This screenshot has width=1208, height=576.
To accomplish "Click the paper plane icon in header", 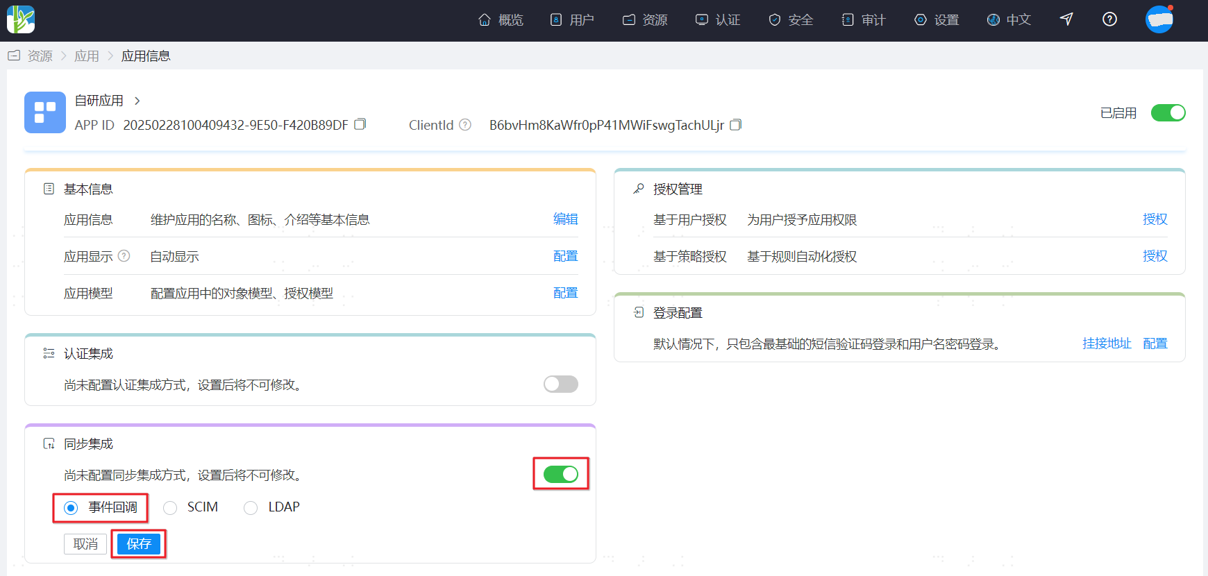I will (x=1066, y=19).
